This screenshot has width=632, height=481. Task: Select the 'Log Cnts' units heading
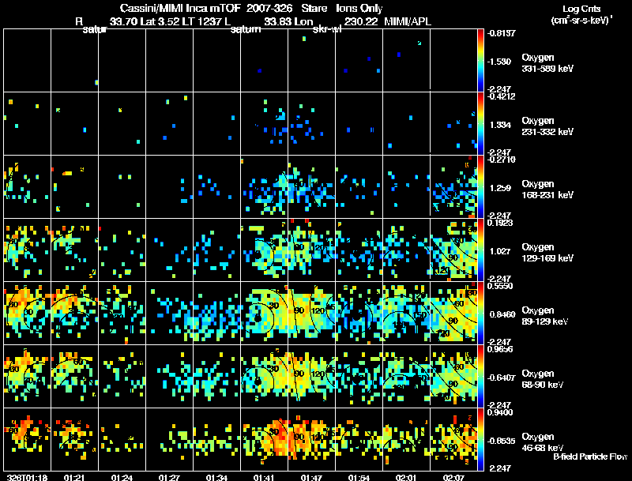pyautogui.click(x=581, y=9)
